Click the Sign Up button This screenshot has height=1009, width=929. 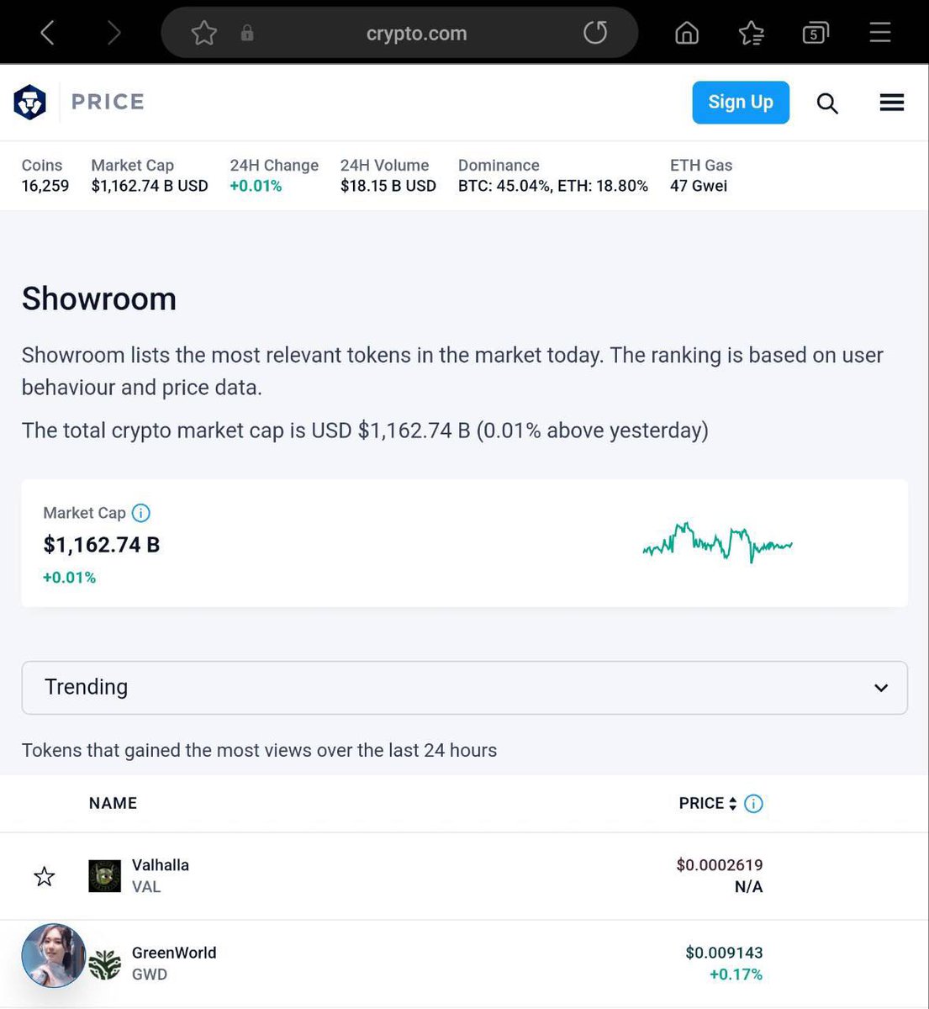[x=741, y=102]
